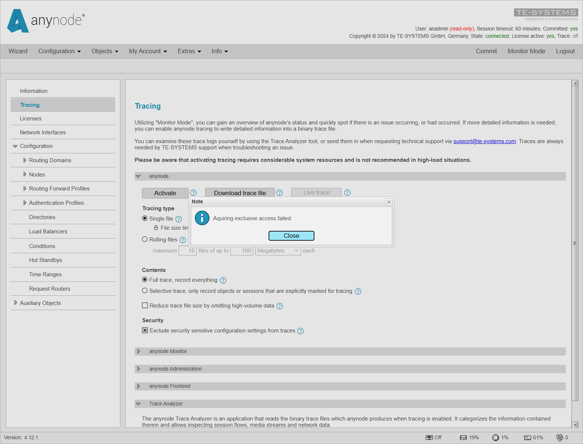Open help for Reduce trace file size

point(280,306)
